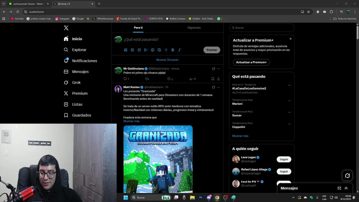Viewport: 359px width, 202px height.
Task: Open Listas in the sidebar
Action: (73, 104)
